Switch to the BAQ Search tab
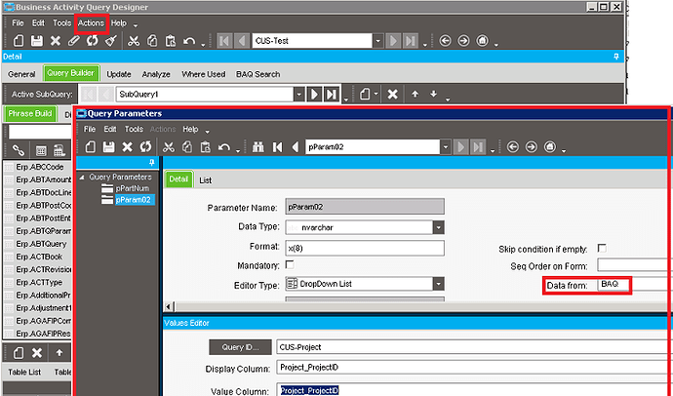The height and width of the screenshot is (396, 673). (x=257, y=74)
